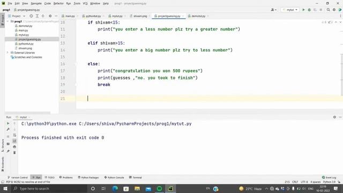Hide the Run panel with its minus icon
Viewport: 343px width, 193px height.
point(340,117)
